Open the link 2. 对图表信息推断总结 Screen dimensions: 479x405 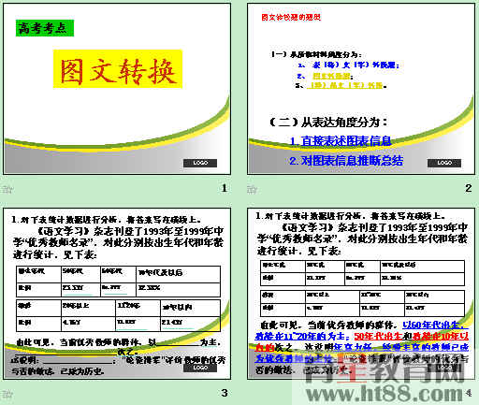click(346, 161)
